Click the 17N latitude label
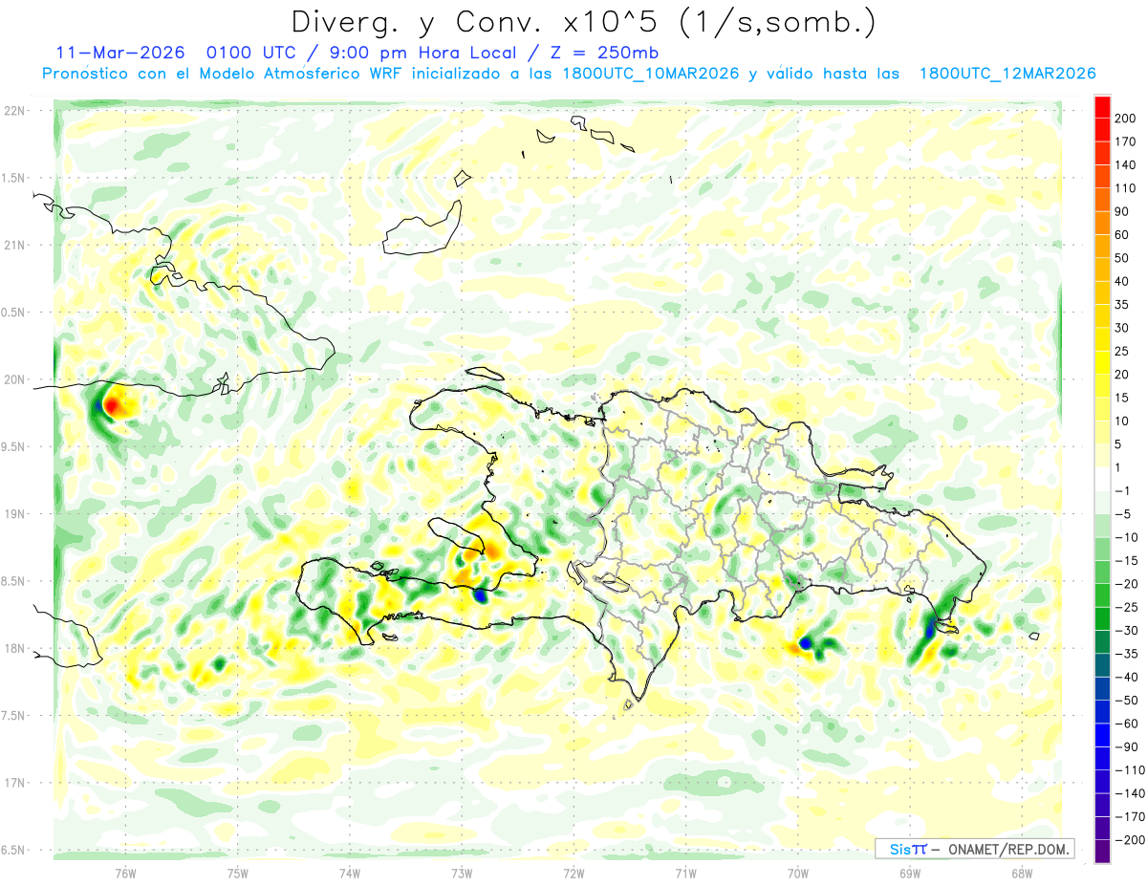Viewport: 1147px width, 886px height. [14, 783]
